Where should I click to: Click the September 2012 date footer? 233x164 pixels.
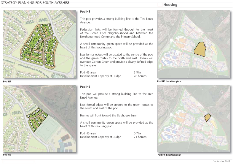pyautogui.click(x=221, y=161)
